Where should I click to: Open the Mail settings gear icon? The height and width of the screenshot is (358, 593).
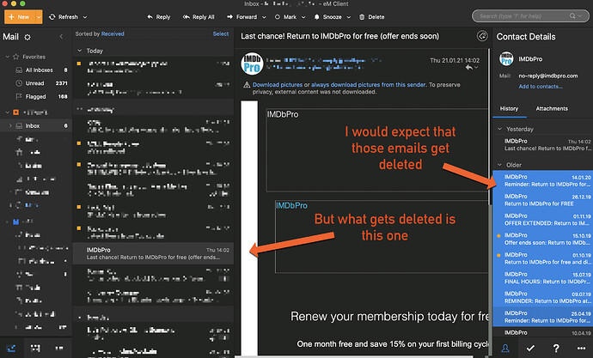coord(28,37)
